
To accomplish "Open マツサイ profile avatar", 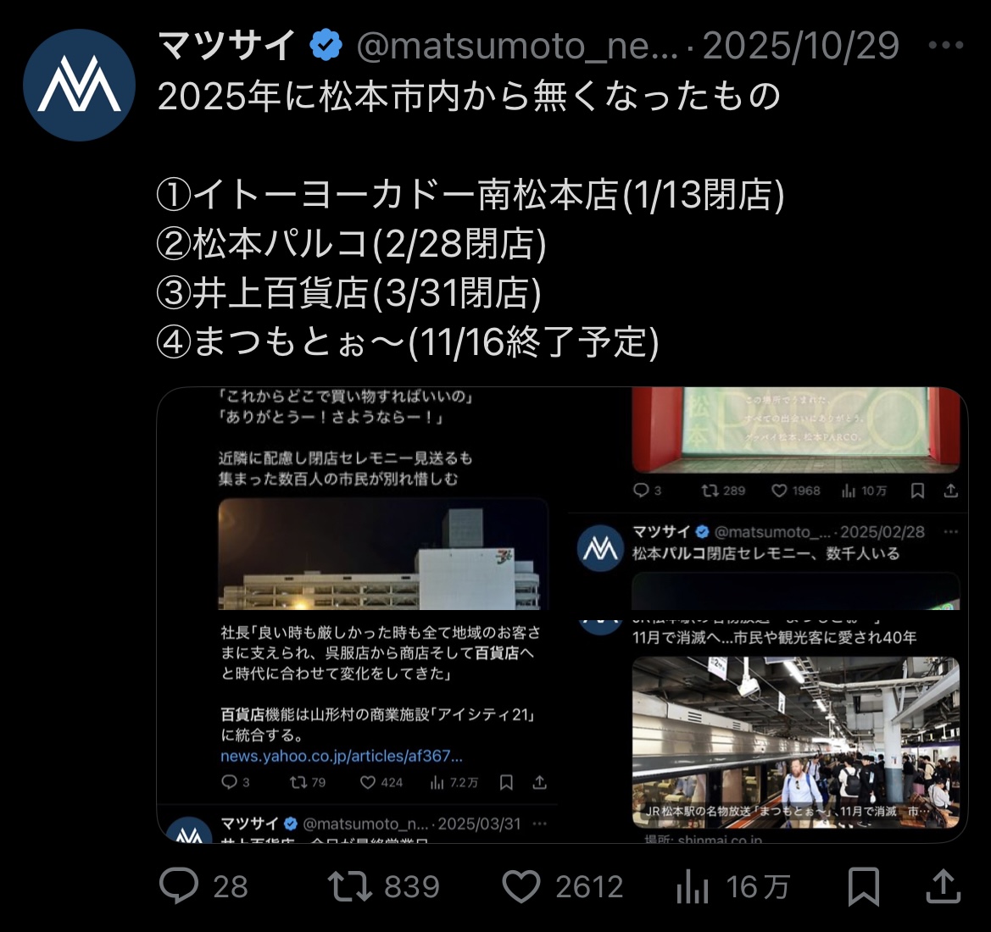I will (x=79, y=85).
